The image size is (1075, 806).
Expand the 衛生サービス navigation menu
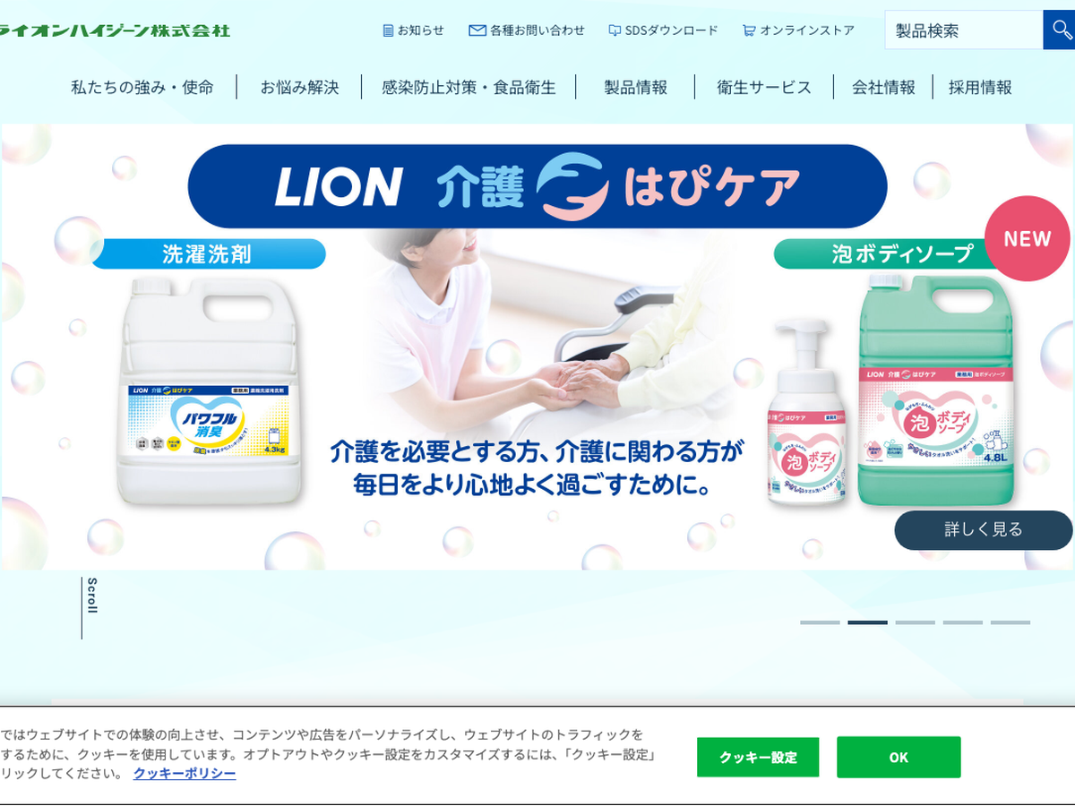(x=764, y=88)
